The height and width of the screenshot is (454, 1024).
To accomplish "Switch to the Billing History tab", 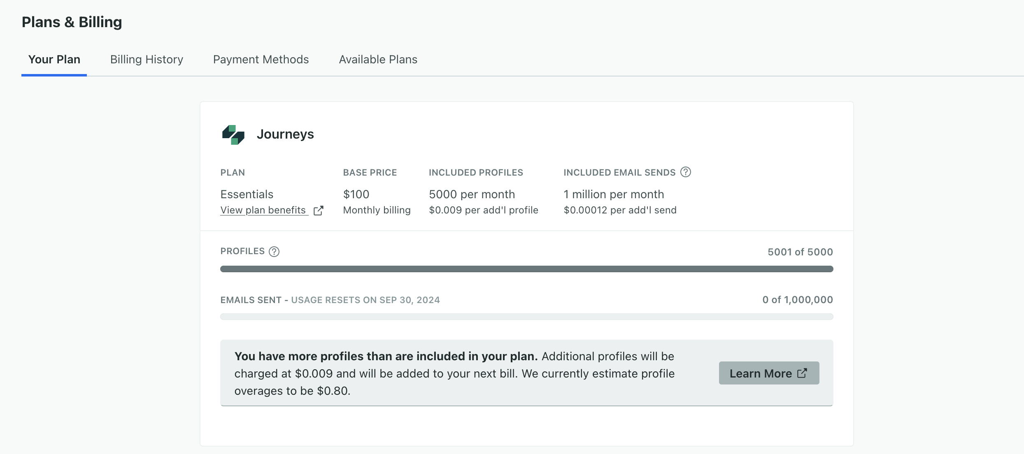I will pos(146,59).
